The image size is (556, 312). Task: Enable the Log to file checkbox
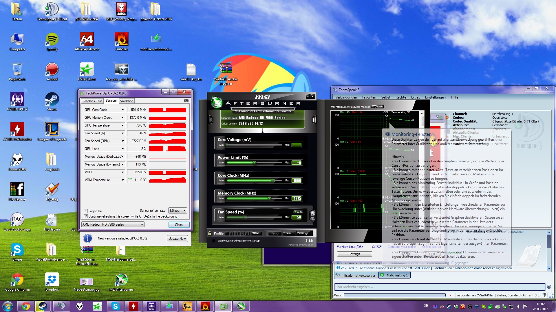[86, 211]
